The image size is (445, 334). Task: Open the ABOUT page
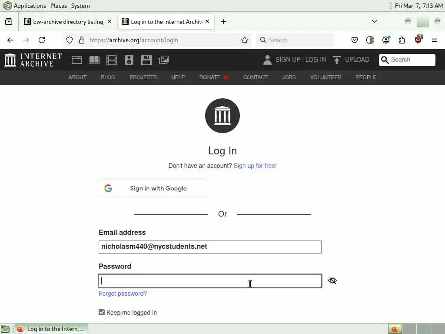click(77, 77)
